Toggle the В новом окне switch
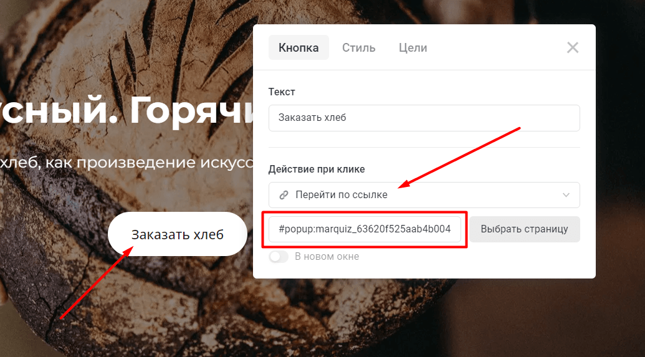 point(279,257)
